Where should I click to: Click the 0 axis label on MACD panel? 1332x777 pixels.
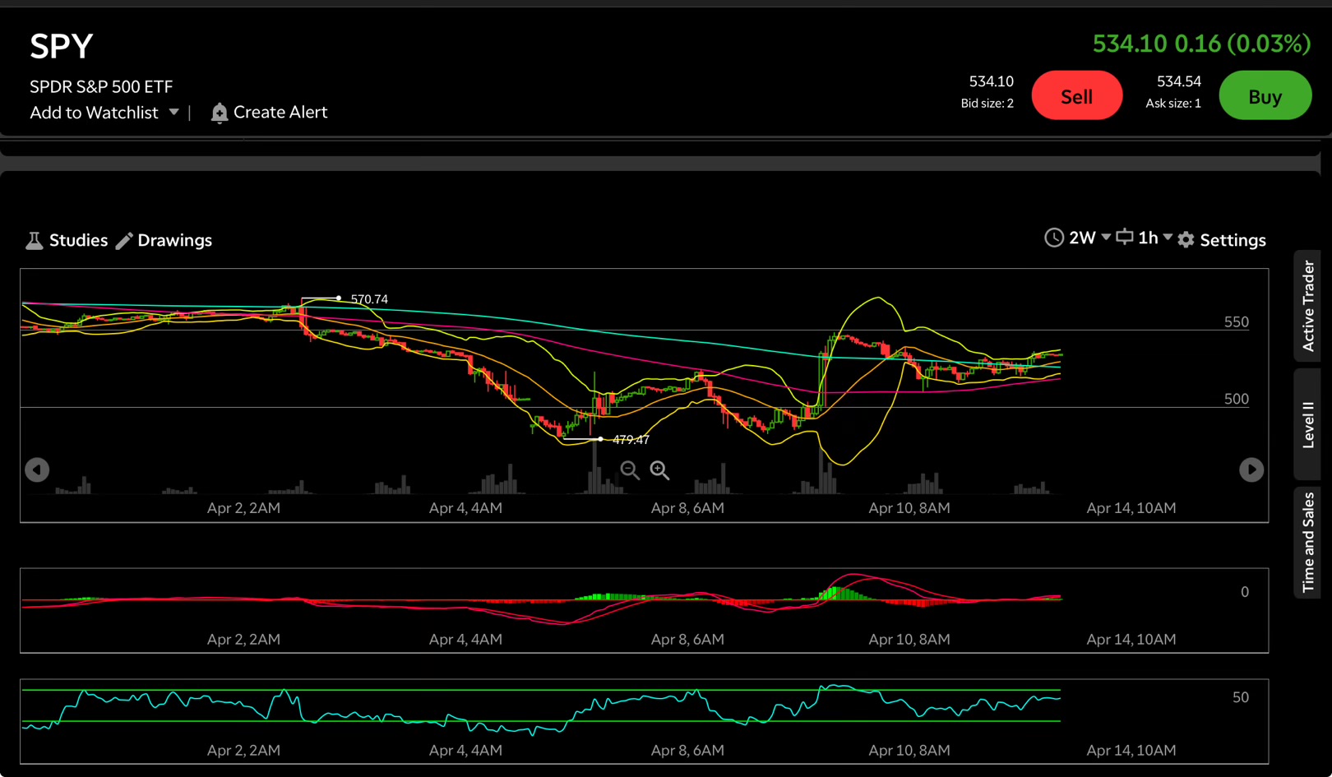tap(1245, 592)
